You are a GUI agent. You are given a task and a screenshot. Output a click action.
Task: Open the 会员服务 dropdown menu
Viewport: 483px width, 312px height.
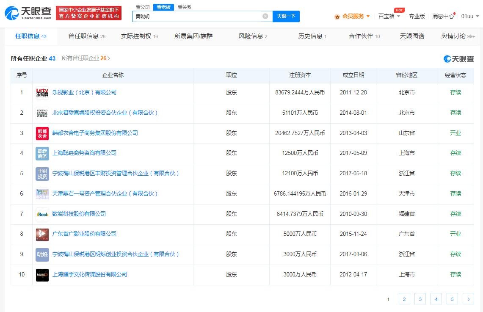coord(353,16)
